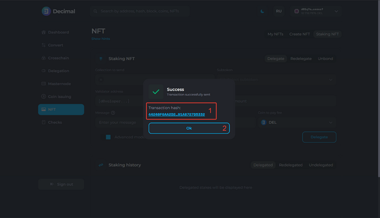Click the search magnifier icon

pos(95,11)
